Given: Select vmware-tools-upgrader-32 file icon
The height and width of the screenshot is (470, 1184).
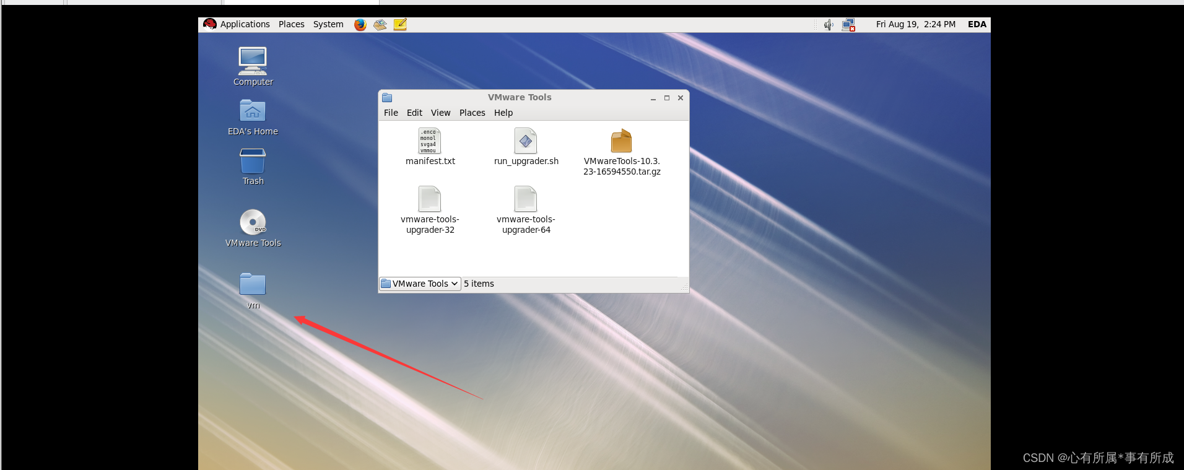Looking at the screenshot, I should pos(430,199).
